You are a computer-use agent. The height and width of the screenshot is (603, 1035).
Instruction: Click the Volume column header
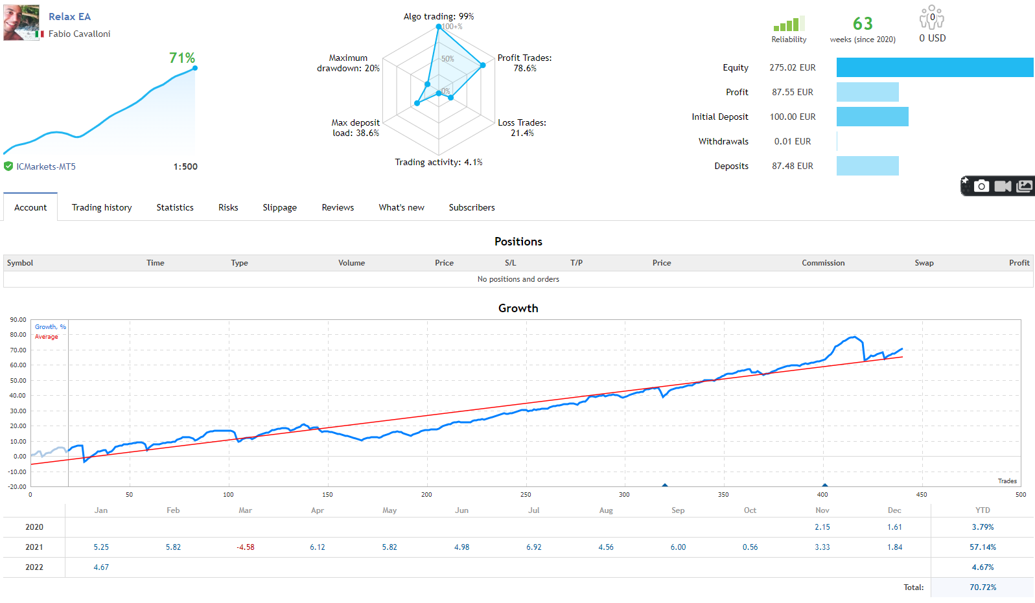[351, 263]
